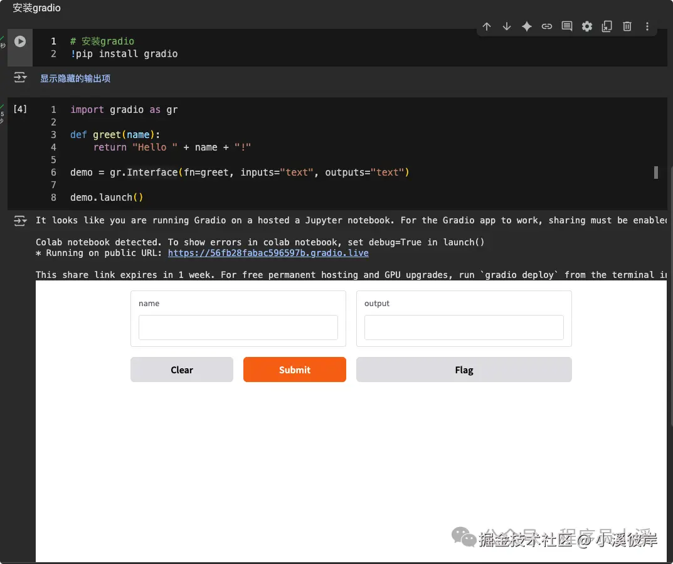Image resolution: width=673 pixels, height=564 pixels.
Task: Add a comment to the cell
Action: click(x=567, y=26)
